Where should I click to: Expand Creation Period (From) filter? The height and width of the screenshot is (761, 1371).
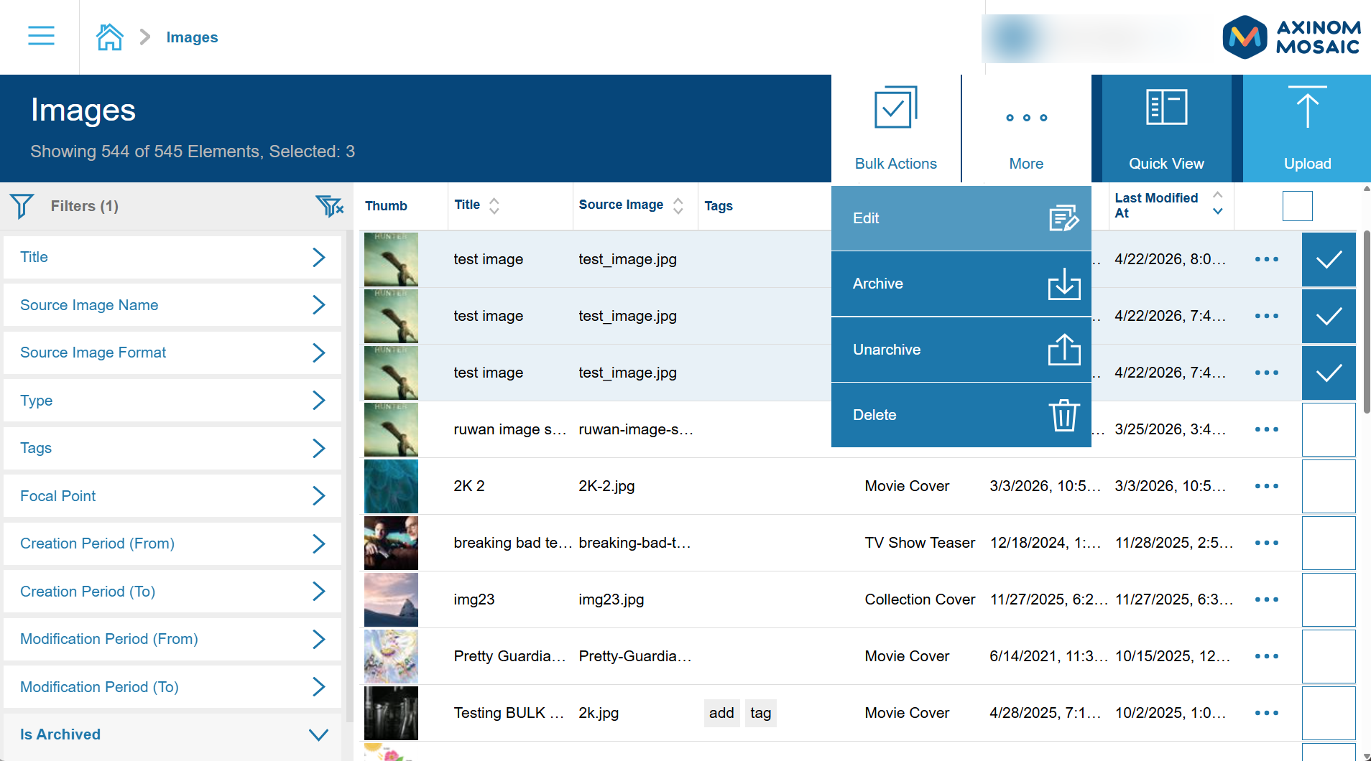[172, 543]
